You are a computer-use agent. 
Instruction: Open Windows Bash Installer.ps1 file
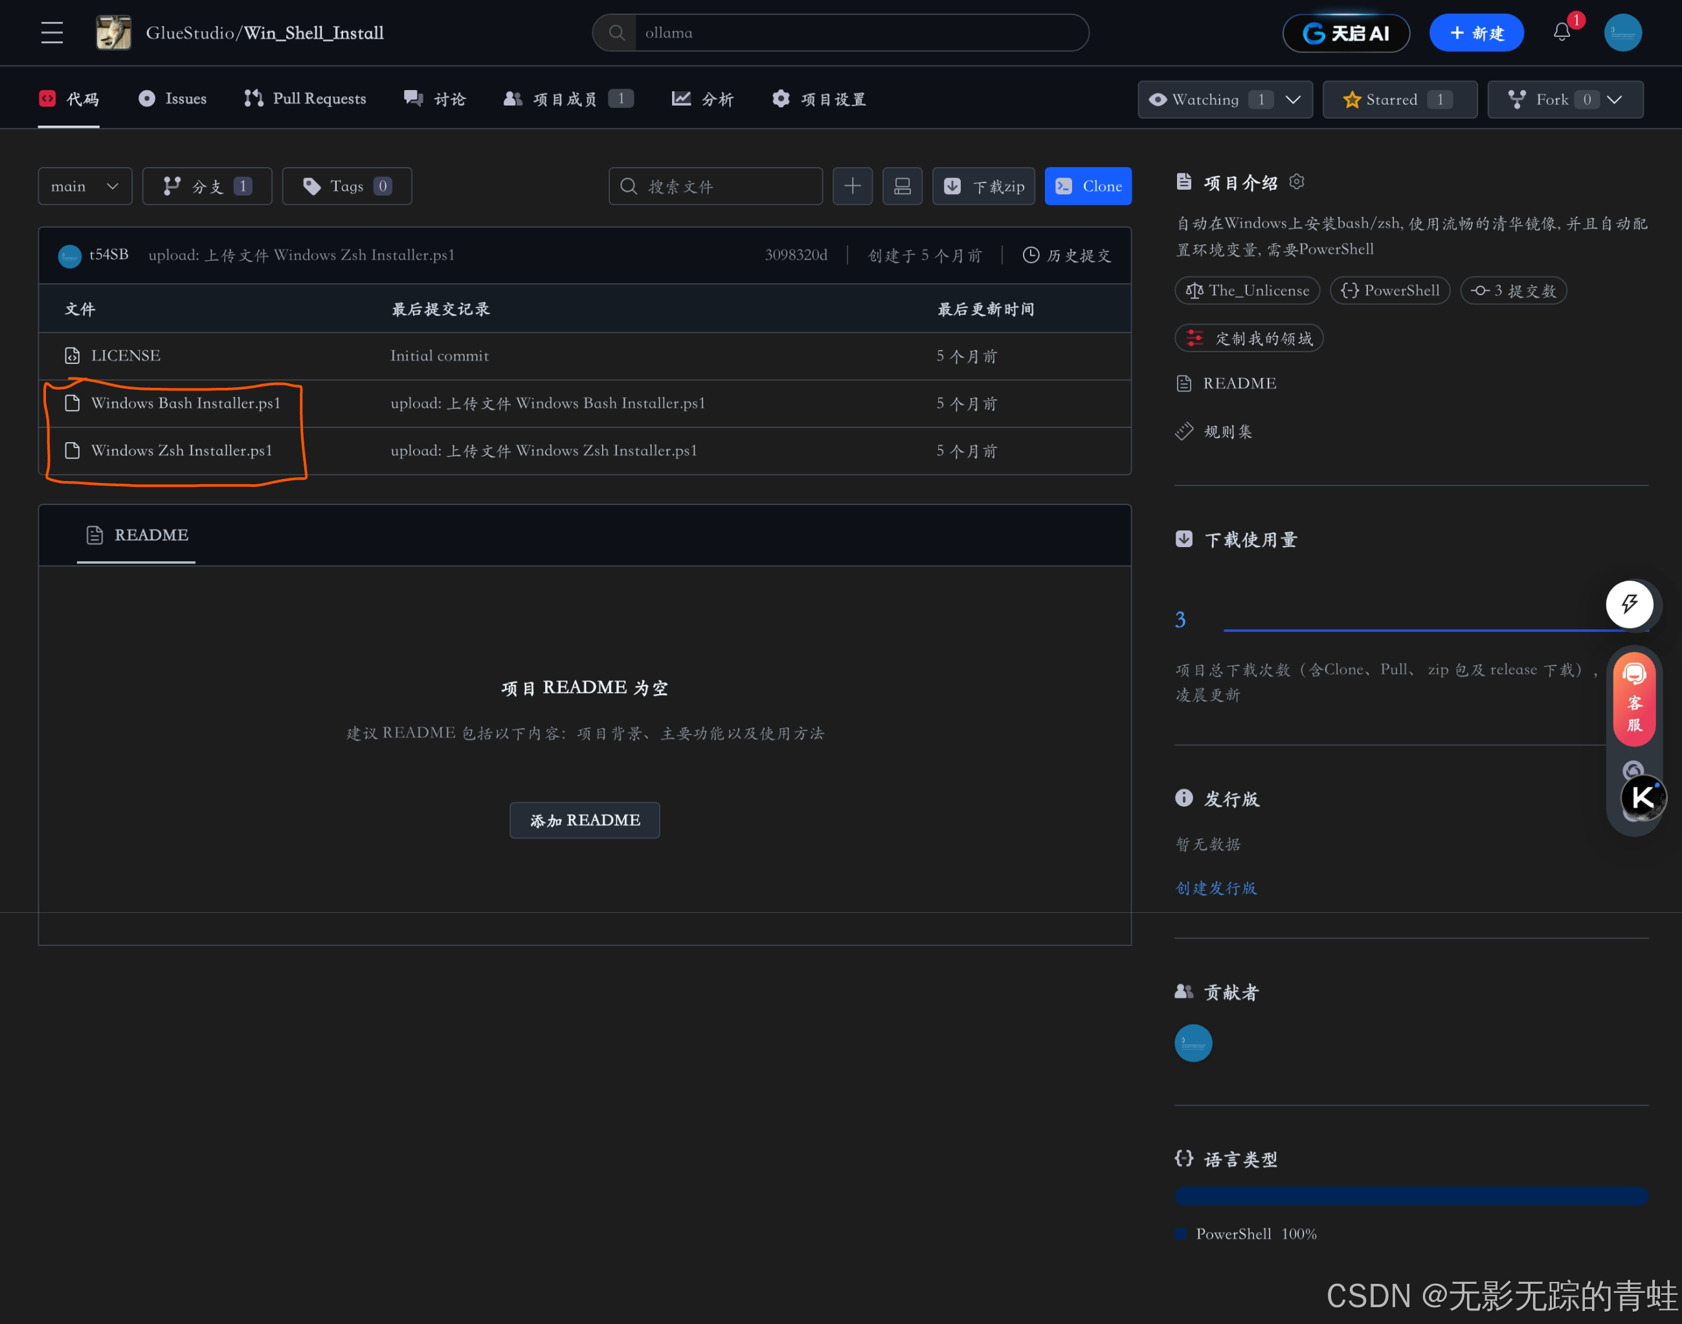pyautogui.click(x=185, y=403)
